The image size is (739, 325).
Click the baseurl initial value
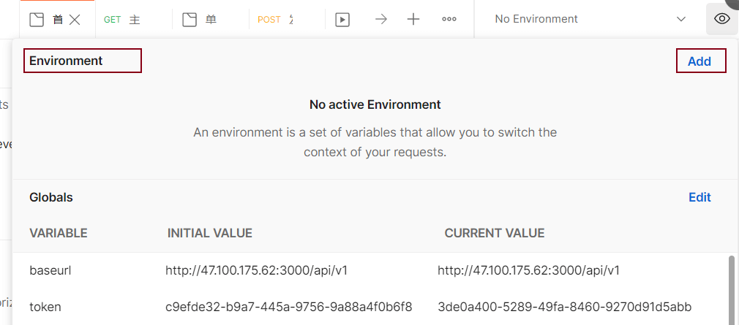[256, 271]
